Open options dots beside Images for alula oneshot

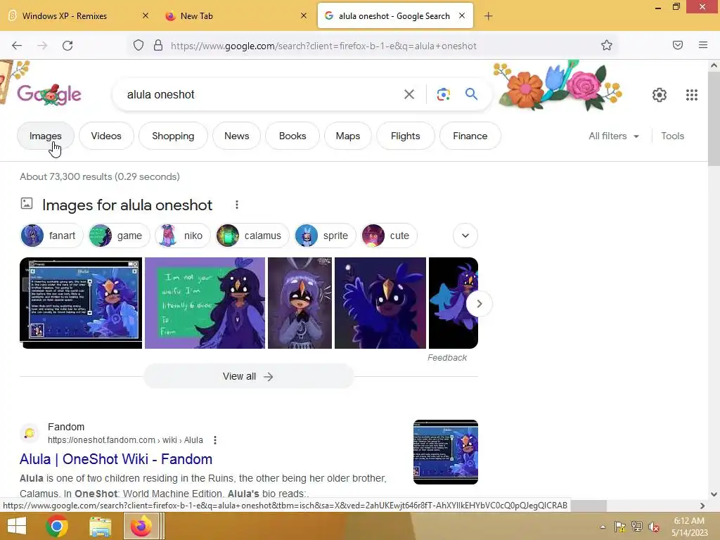237,205
